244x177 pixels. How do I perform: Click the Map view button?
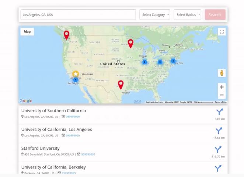tap(27, 32)
